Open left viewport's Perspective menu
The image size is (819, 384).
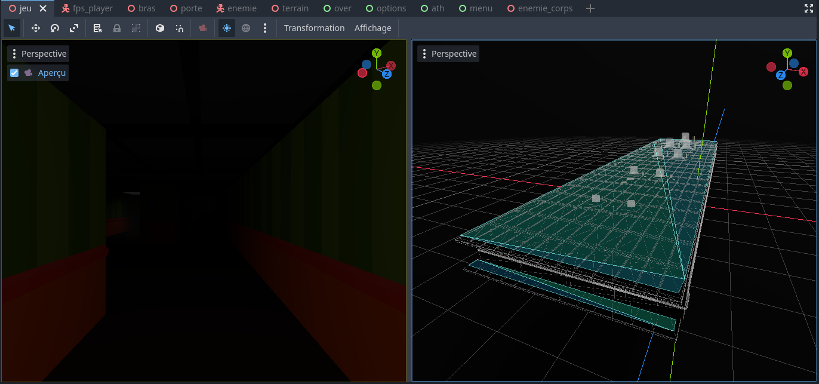[38, 54]
